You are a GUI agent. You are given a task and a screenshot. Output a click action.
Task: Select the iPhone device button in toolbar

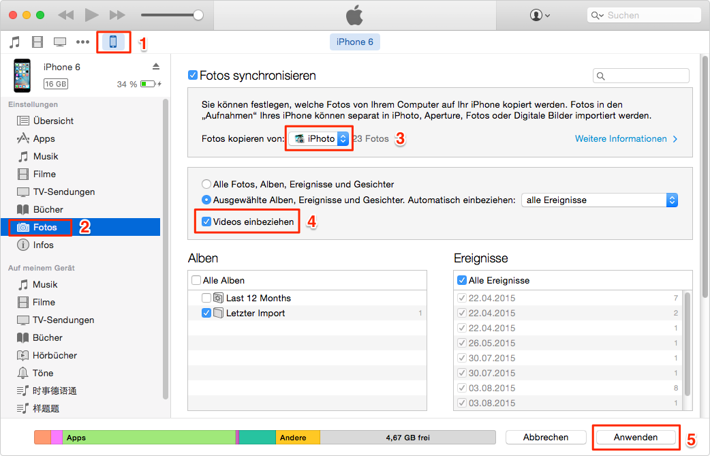click(113, 42)
